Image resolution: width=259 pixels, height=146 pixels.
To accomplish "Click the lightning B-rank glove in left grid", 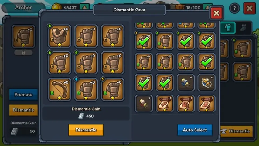I will coord(113,89).
